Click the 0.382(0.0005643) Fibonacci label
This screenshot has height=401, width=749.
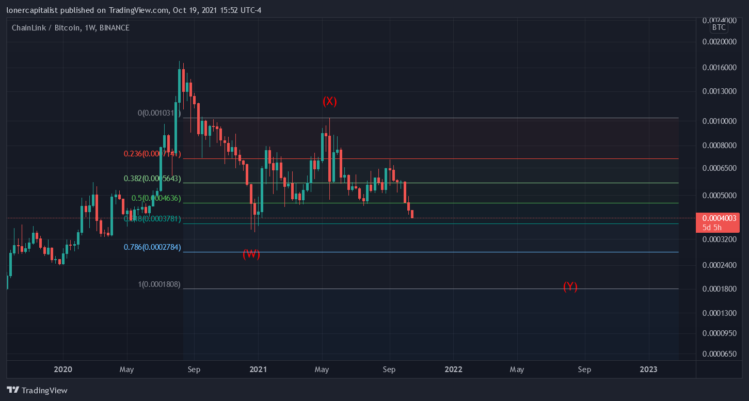point(152,179)
